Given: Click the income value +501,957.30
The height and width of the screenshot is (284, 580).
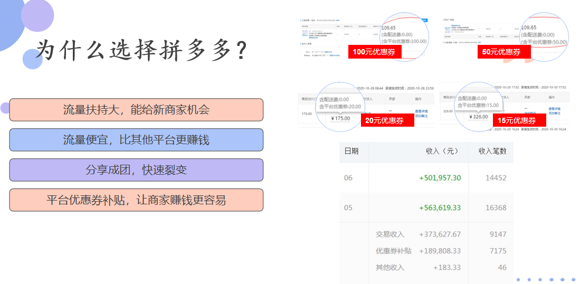Looking at the screenshot, I should 440,178.
